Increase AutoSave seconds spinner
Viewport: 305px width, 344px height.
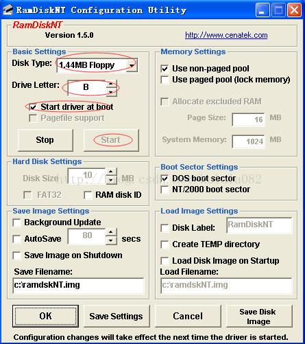pyautogui.click(x=111, y=232)
